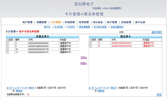Open the 商圈管理 menu

pos(42,22)
